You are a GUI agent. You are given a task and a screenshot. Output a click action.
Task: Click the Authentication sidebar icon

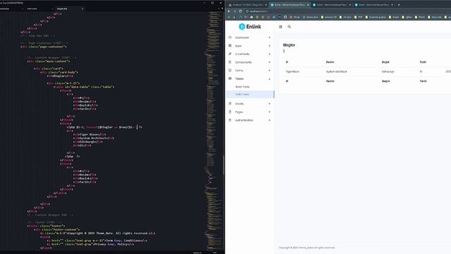tap(230, 120)
